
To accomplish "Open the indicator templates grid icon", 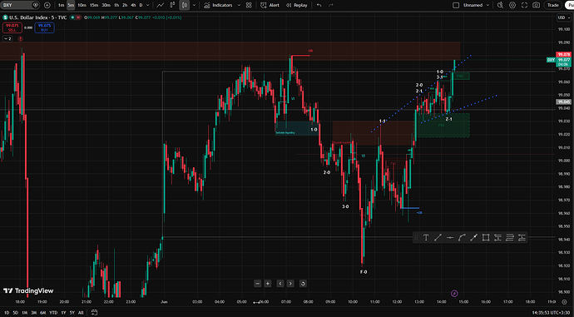I will [x=249, y=5].
